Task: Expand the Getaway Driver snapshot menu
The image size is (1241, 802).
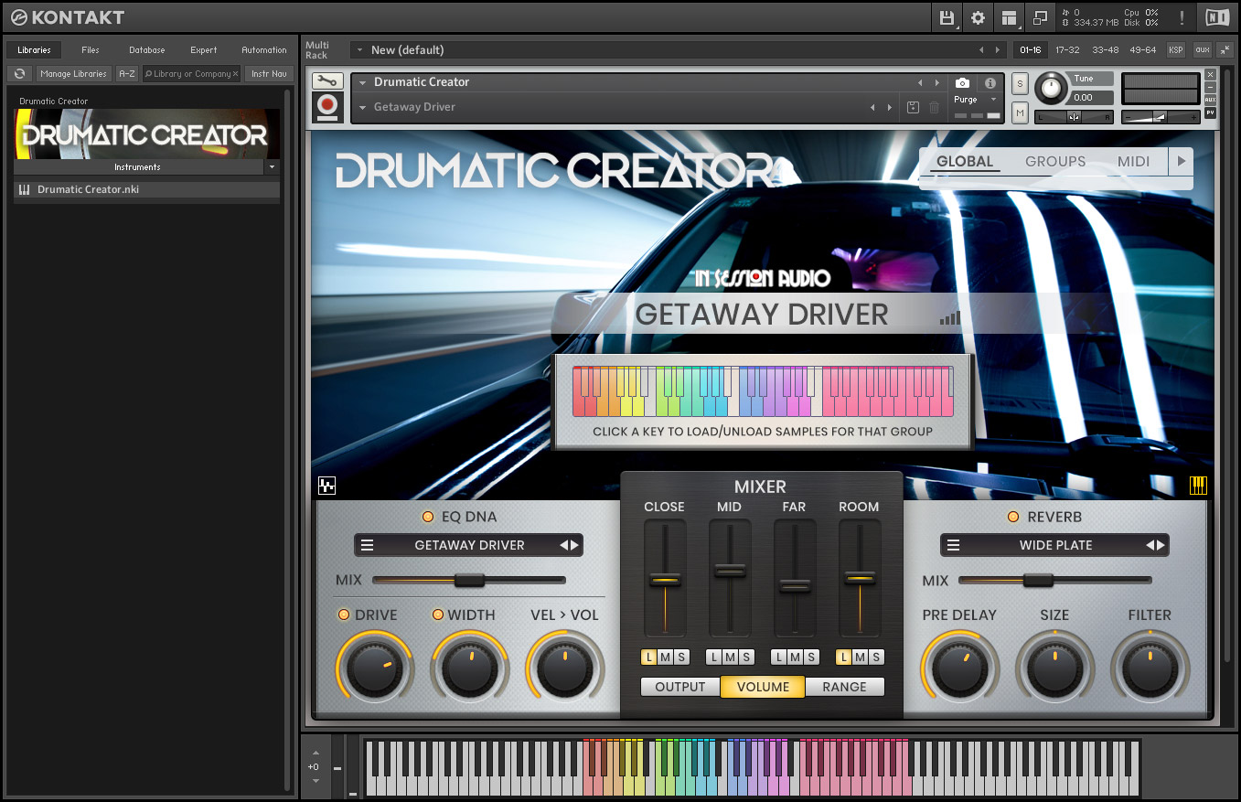Action: 362,107
